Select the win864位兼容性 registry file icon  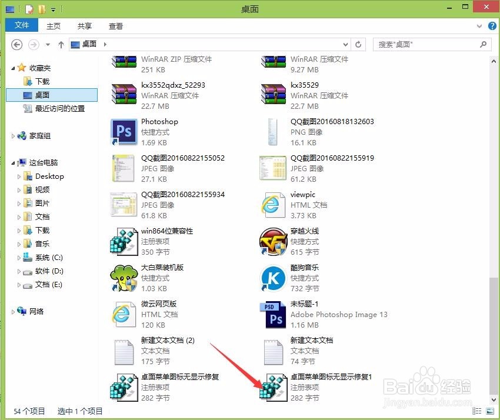(x=124, y=241)
